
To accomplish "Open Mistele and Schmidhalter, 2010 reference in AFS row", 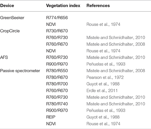I will click(116, 57).
